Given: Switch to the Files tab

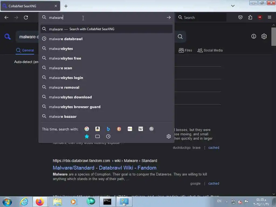Looking at the screenshot, I should click(185, 50).
